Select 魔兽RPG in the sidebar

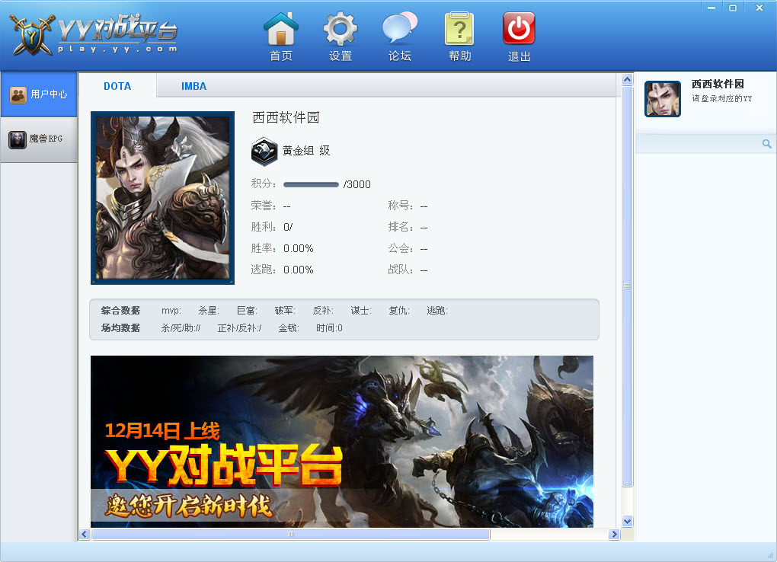(39, 139)
